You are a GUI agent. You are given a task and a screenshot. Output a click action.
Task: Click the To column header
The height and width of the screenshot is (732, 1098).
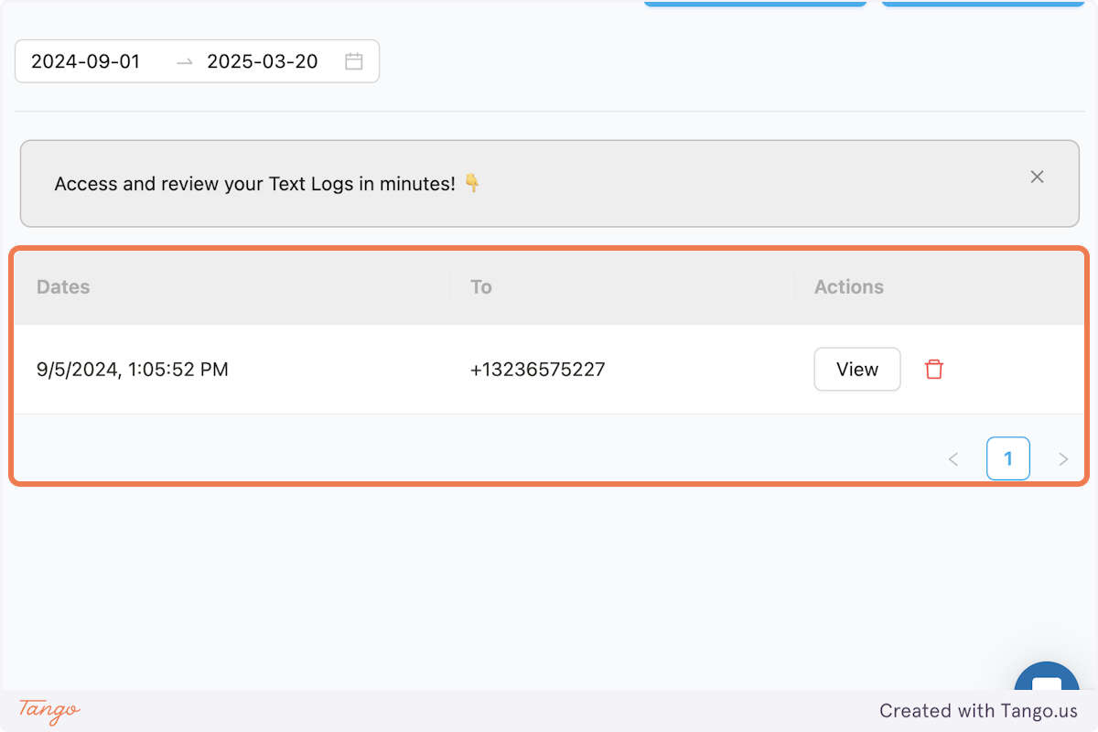pos(480,286)
